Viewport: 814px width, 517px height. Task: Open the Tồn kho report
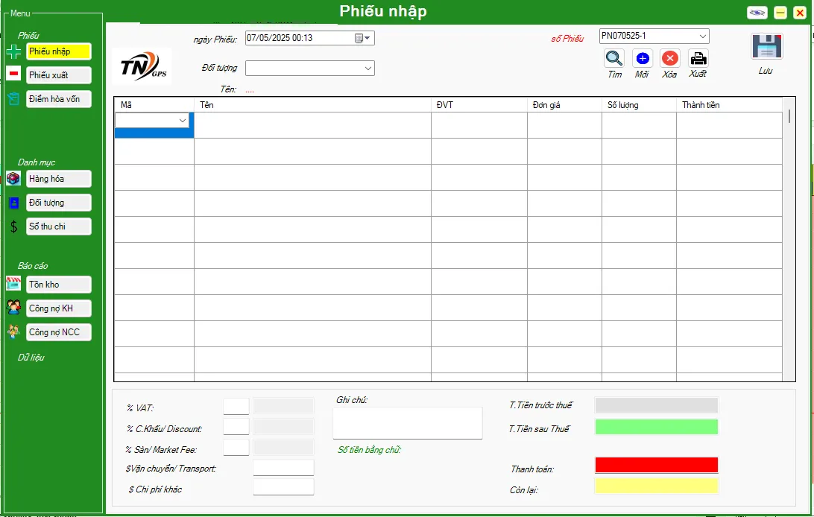(58, 285)
